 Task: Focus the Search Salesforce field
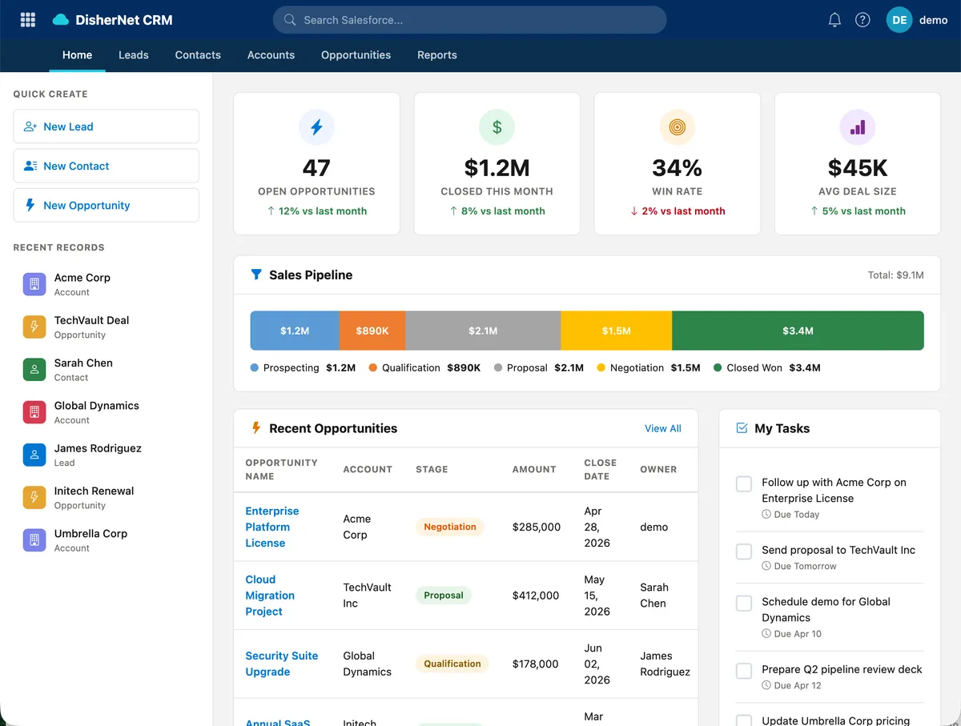coord(469,20)
